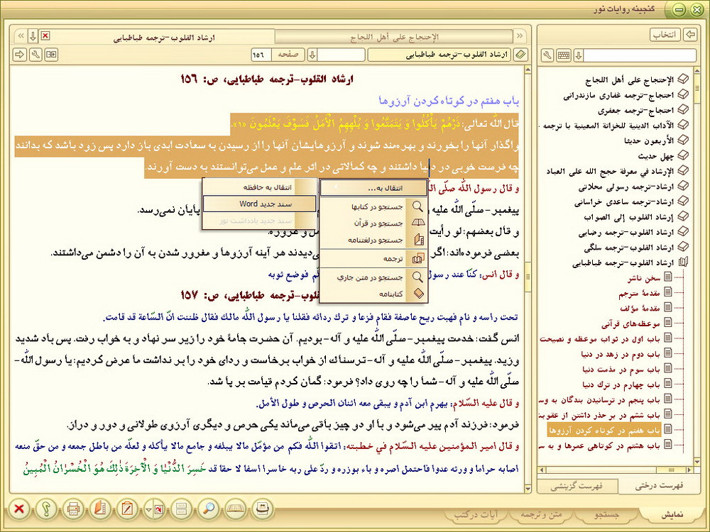Expand the الأربعون حديثا book node

click(x=683, y=140)
